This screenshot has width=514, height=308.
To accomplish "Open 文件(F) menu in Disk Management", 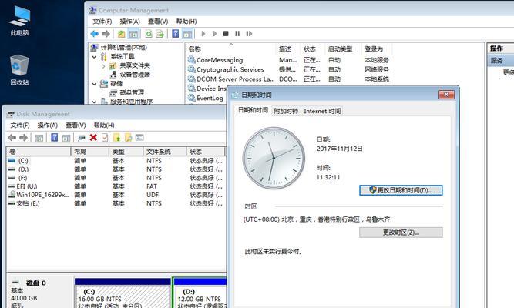I will point(20,126).
